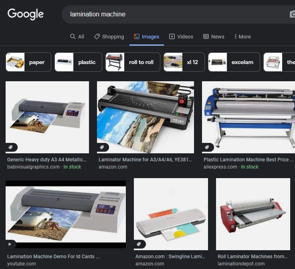This screenshot has width=295, height=269.
Task: Click amazon.com source under Swingline result
Action: (x=150, y=264)
